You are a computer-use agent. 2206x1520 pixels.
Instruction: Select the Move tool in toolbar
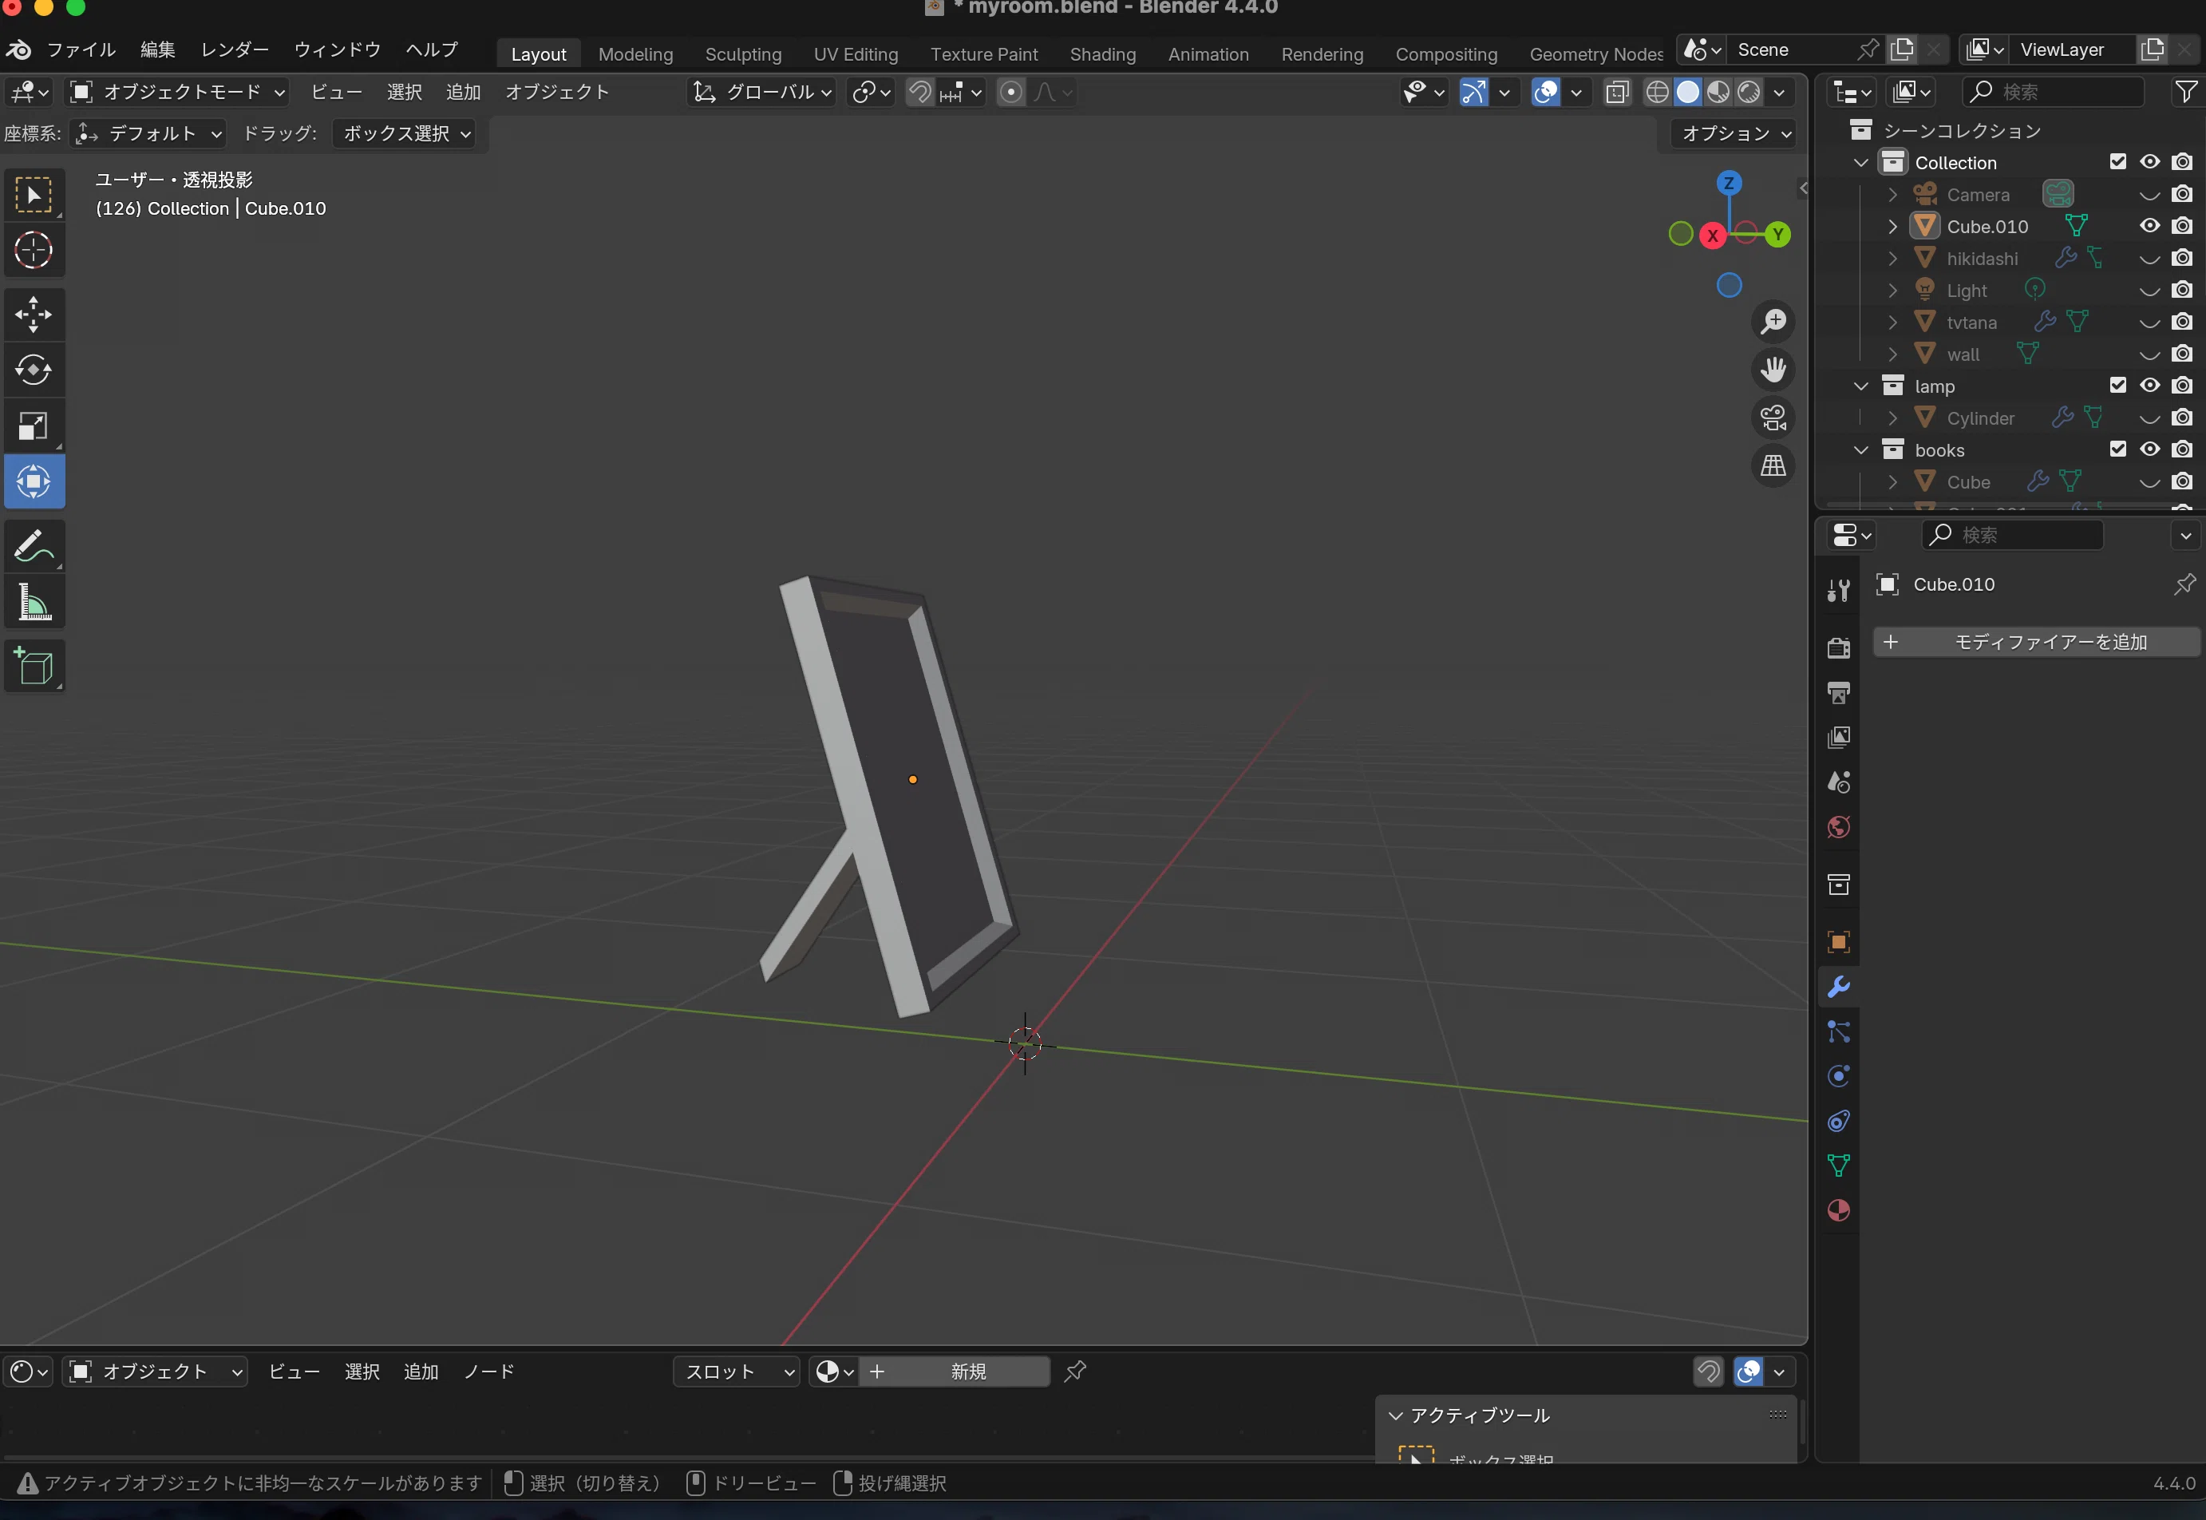click(x=34, y=315)
